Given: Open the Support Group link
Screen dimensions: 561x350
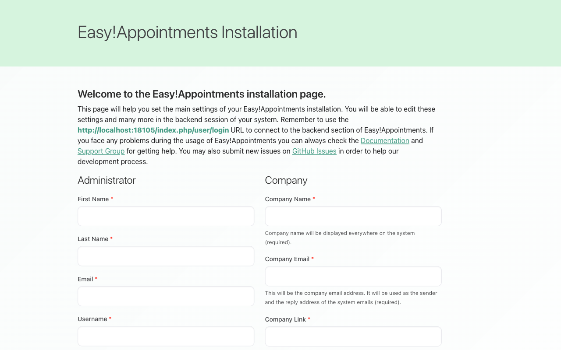Looking at the screenshot, I should point(101,151).
